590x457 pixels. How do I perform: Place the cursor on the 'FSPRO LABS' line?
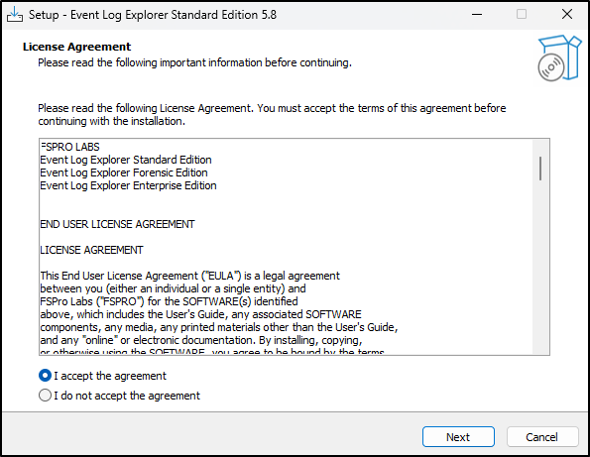tap(70, 147)
